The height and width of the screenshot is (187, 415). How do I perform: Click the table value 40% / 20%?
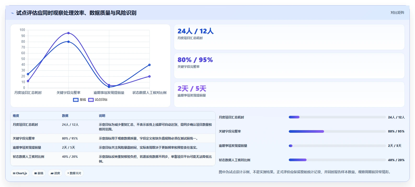click(70, 157)
